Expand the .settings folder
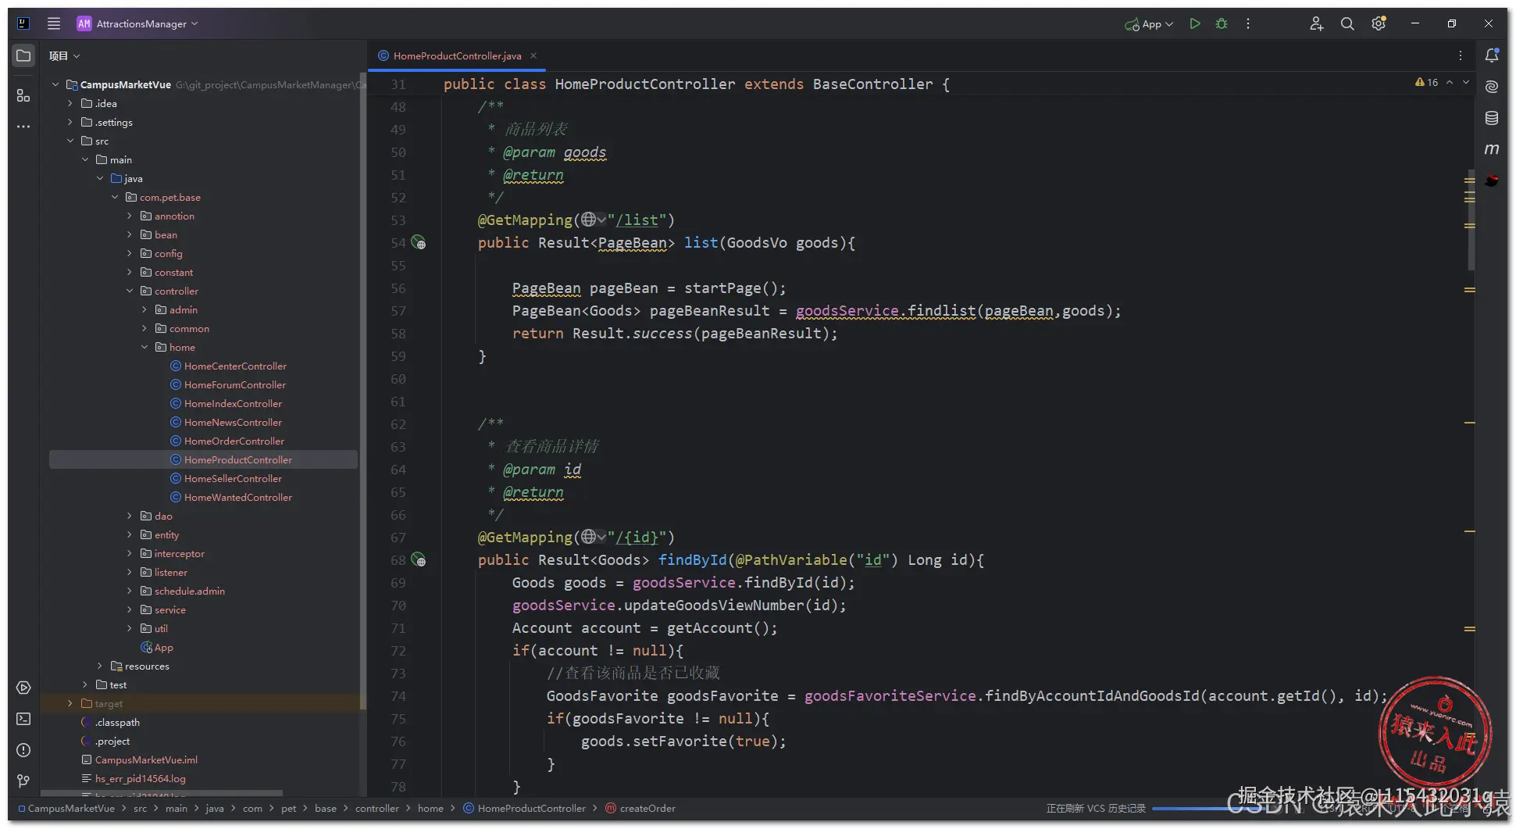This screenshot has height=829, width=1516. (x=70, y=122)
